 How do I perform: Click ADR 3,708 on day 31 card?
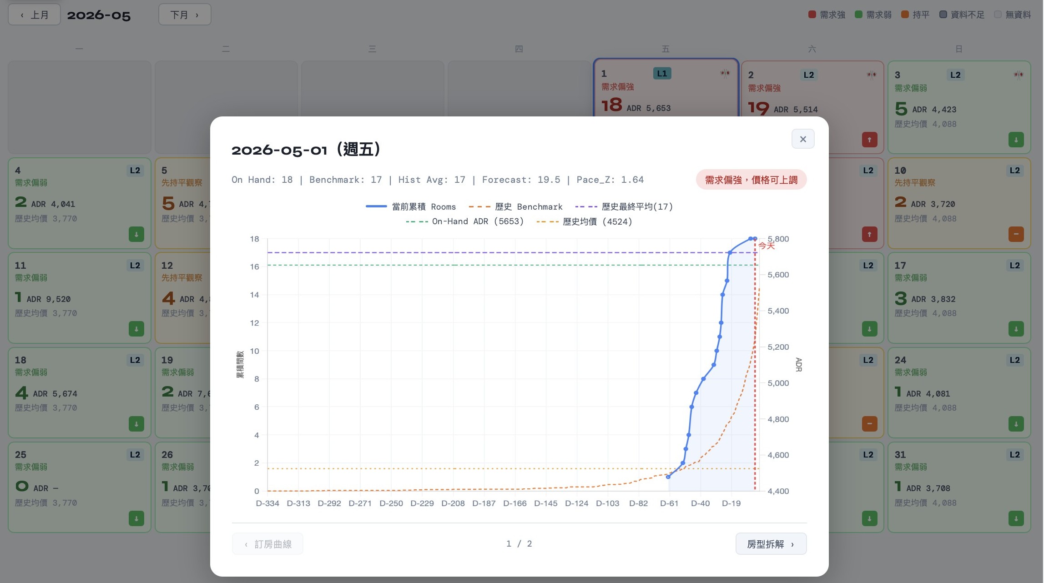(928, 488)
